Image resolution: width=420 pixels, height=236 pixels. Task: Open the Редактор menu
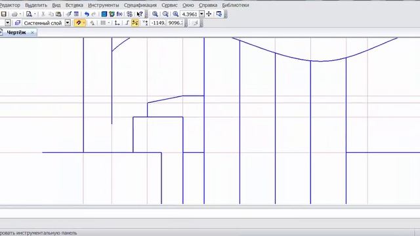[x=10, y=5]
